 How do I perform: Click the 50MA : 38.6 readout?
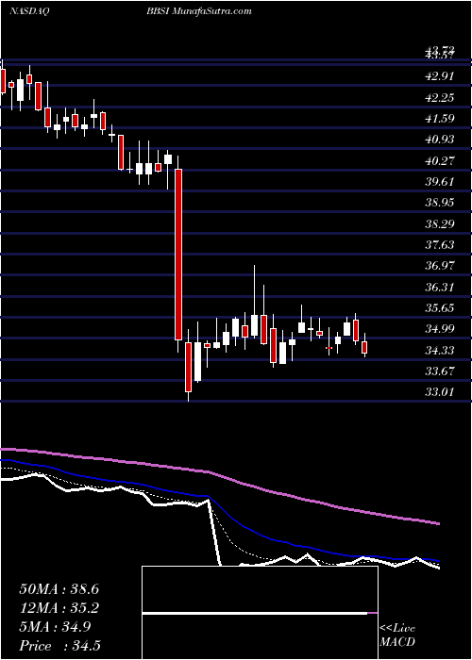(59, 589)
